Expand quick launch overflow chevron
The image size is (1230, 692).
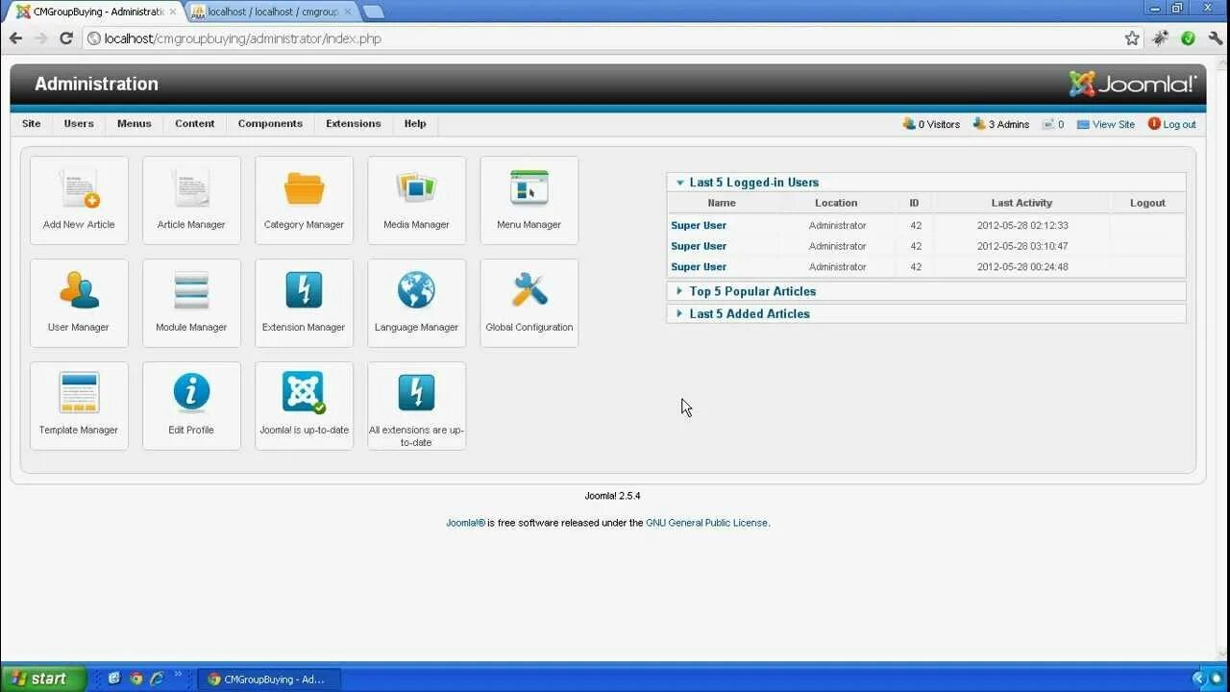pos(179,677)
